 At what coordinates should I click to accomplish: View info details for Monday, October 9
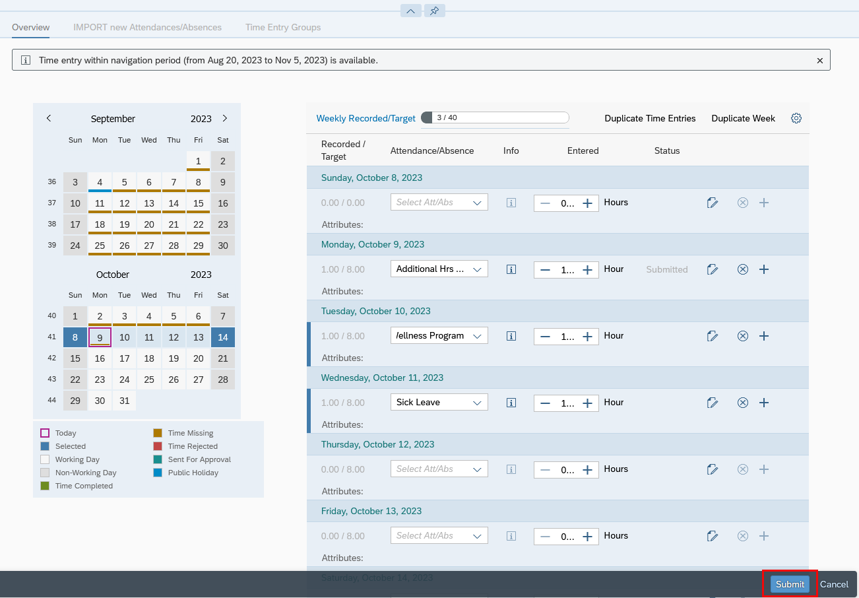511,269
